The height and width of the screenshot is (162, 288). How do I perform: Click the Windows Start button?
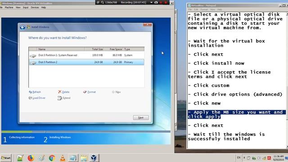[6, 158]
